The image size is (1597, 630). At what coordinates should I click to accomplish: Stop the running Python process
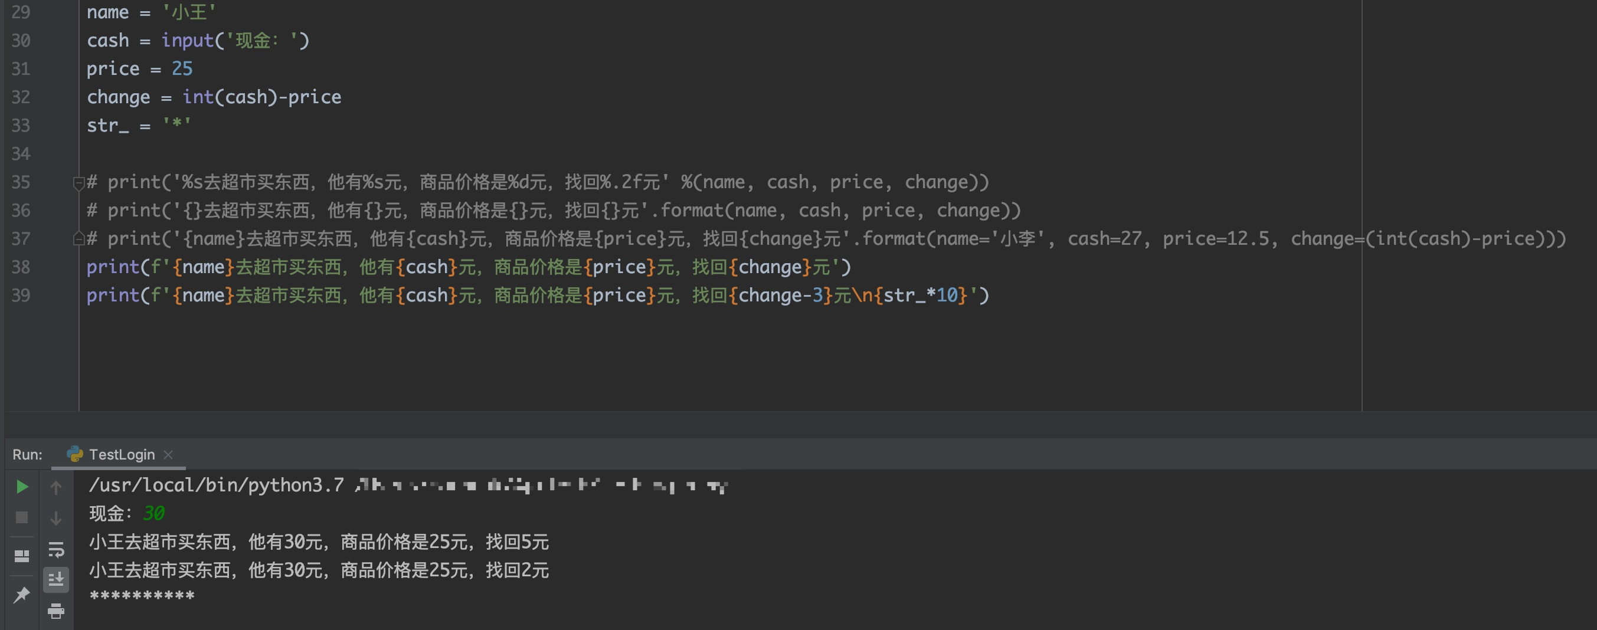click(x=21, y=517)
